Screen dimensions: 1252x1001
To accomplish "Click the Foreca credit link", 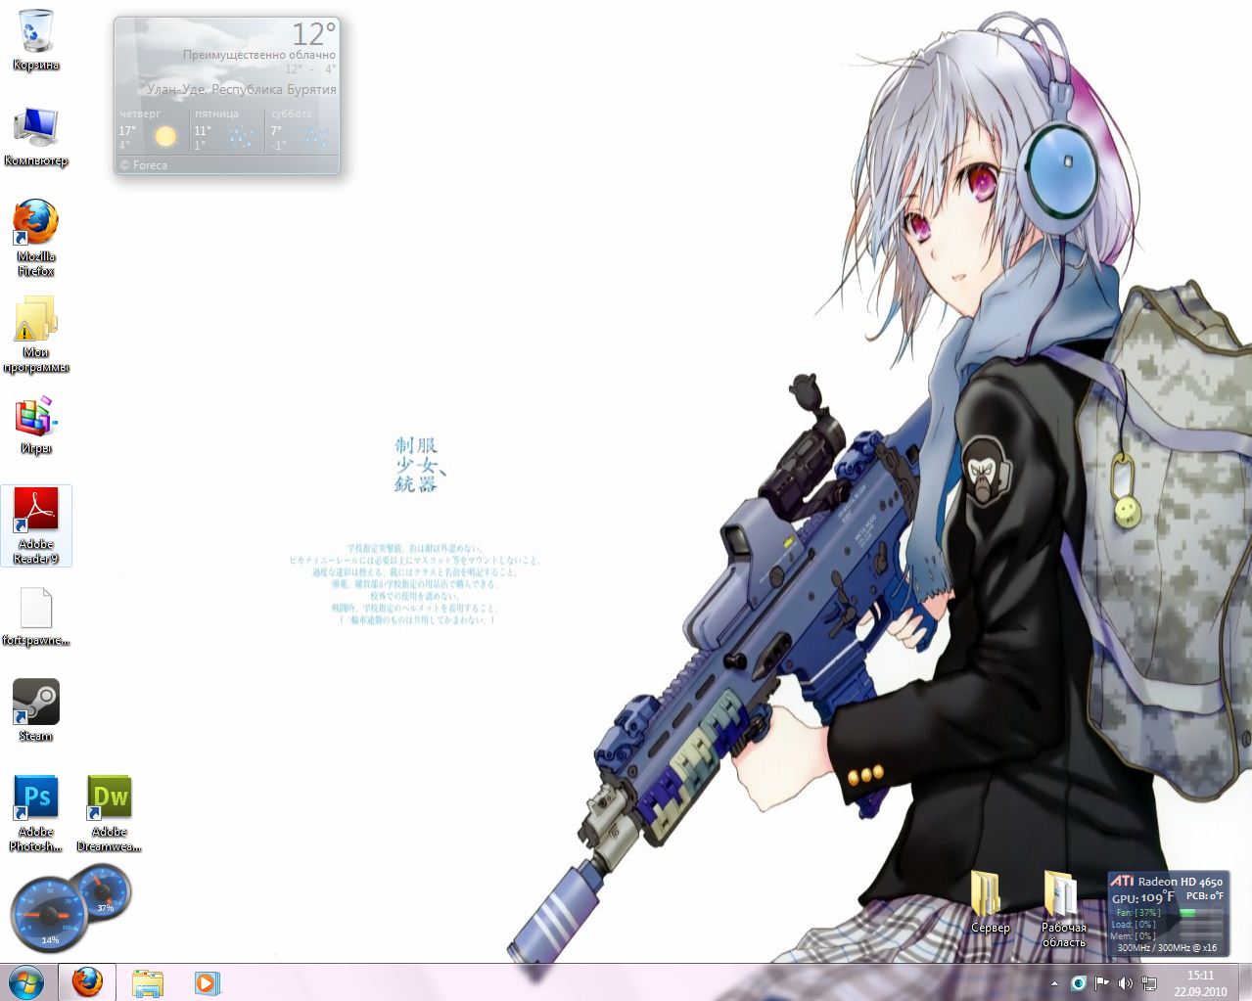I will [144, 165].
